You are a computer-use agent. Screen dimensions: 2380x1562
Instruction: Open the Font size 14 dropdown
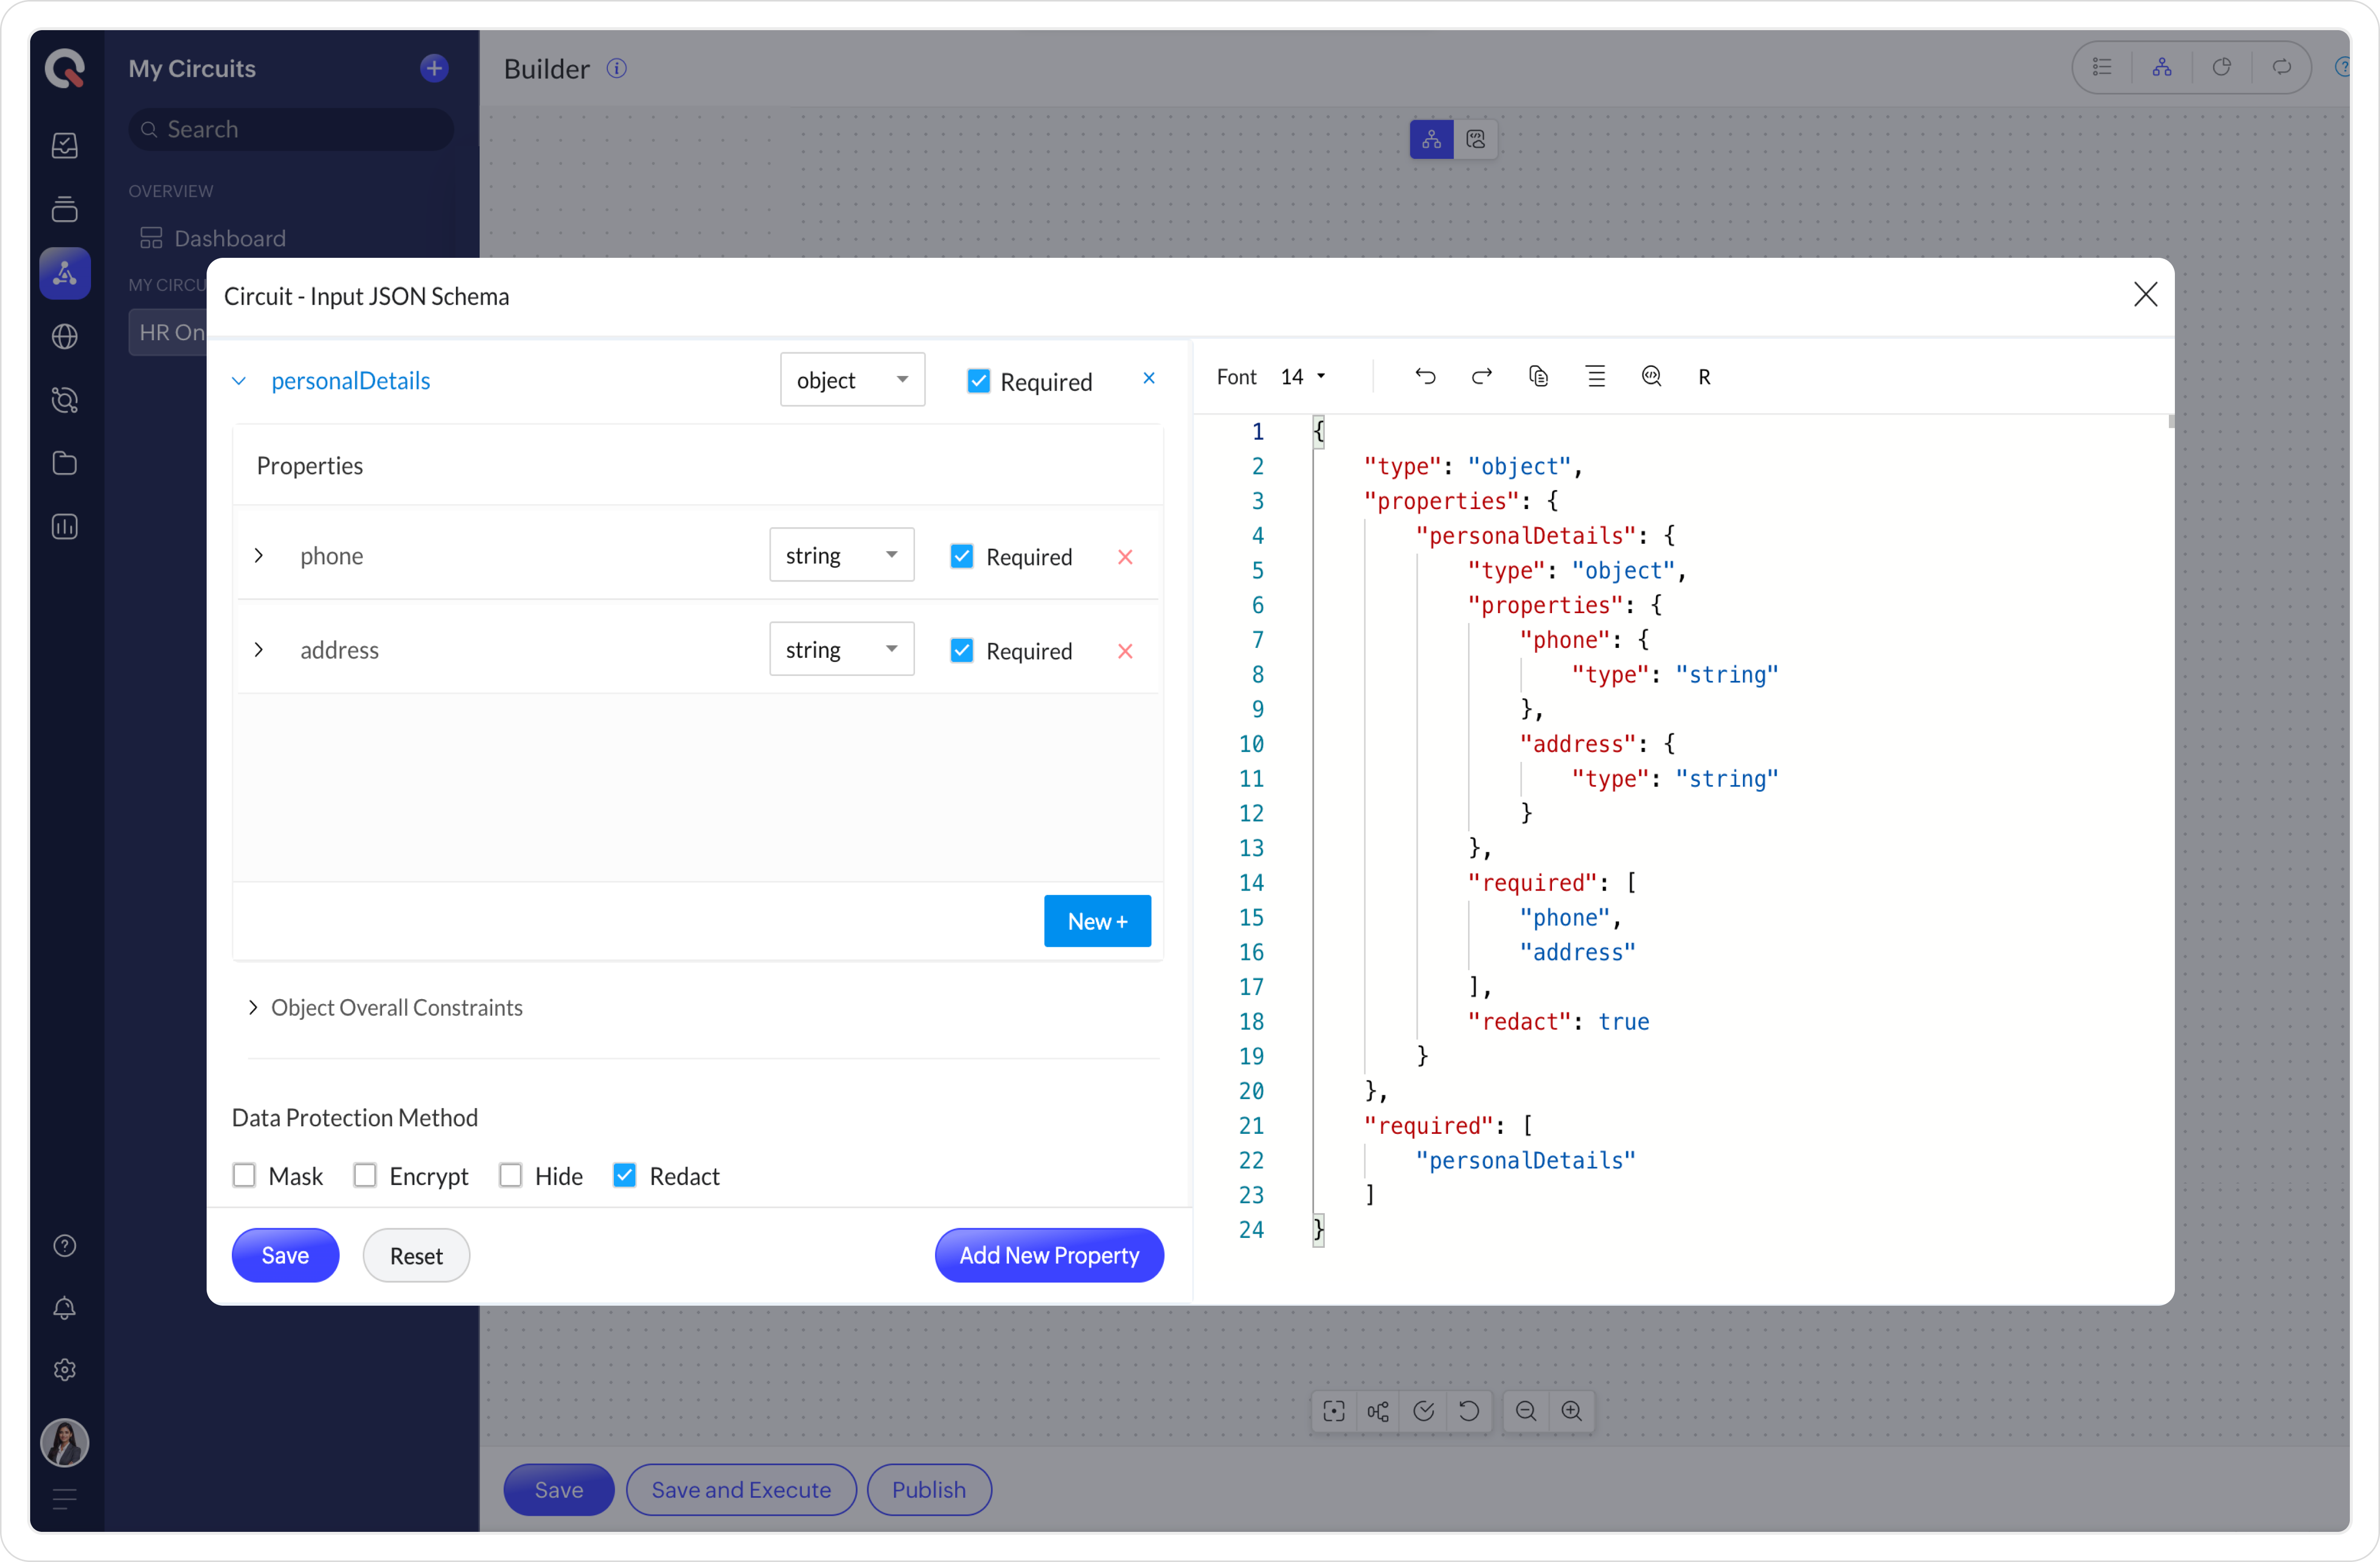(x=1303, y=377)
